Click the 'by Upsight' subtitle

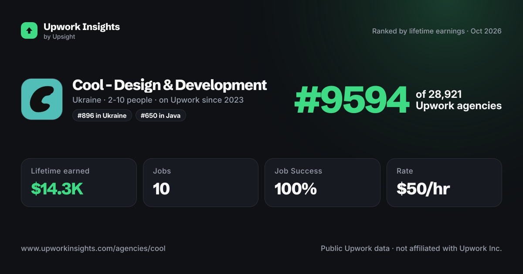[59, 37]
